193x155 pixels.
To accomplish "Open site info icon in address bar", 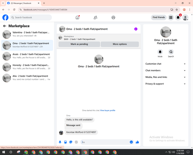I will coord(20,10).
